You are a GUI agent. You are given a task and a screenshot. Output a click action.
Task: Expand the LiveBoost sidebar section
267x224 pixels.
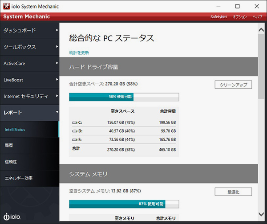coord(29,80)
